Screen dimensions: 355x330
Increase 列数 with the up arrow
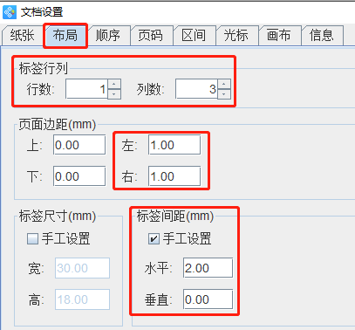click(224, 84)
